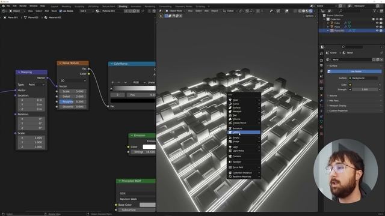The height and width of the screenshot is (216, 385).
Task: Choose Camera in the Add menu
Action: tap(244, 156)
